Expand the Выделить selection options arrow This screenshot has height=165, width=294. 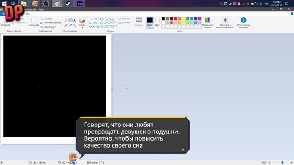click(x=34, y=27)
